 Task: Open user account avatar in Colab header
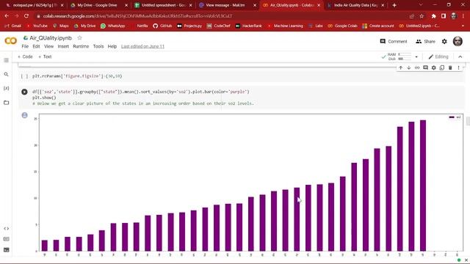(x=458, y=41)
